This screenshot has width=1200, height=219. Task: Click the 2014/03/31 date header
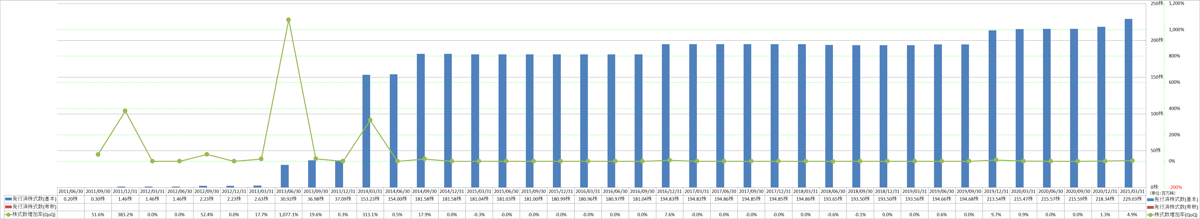(370, 191)
